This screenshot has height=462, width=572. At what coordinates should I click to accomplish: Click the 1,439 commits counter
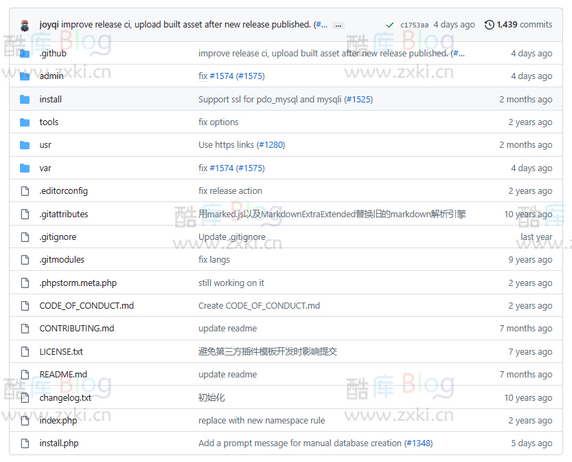point(525,24)
